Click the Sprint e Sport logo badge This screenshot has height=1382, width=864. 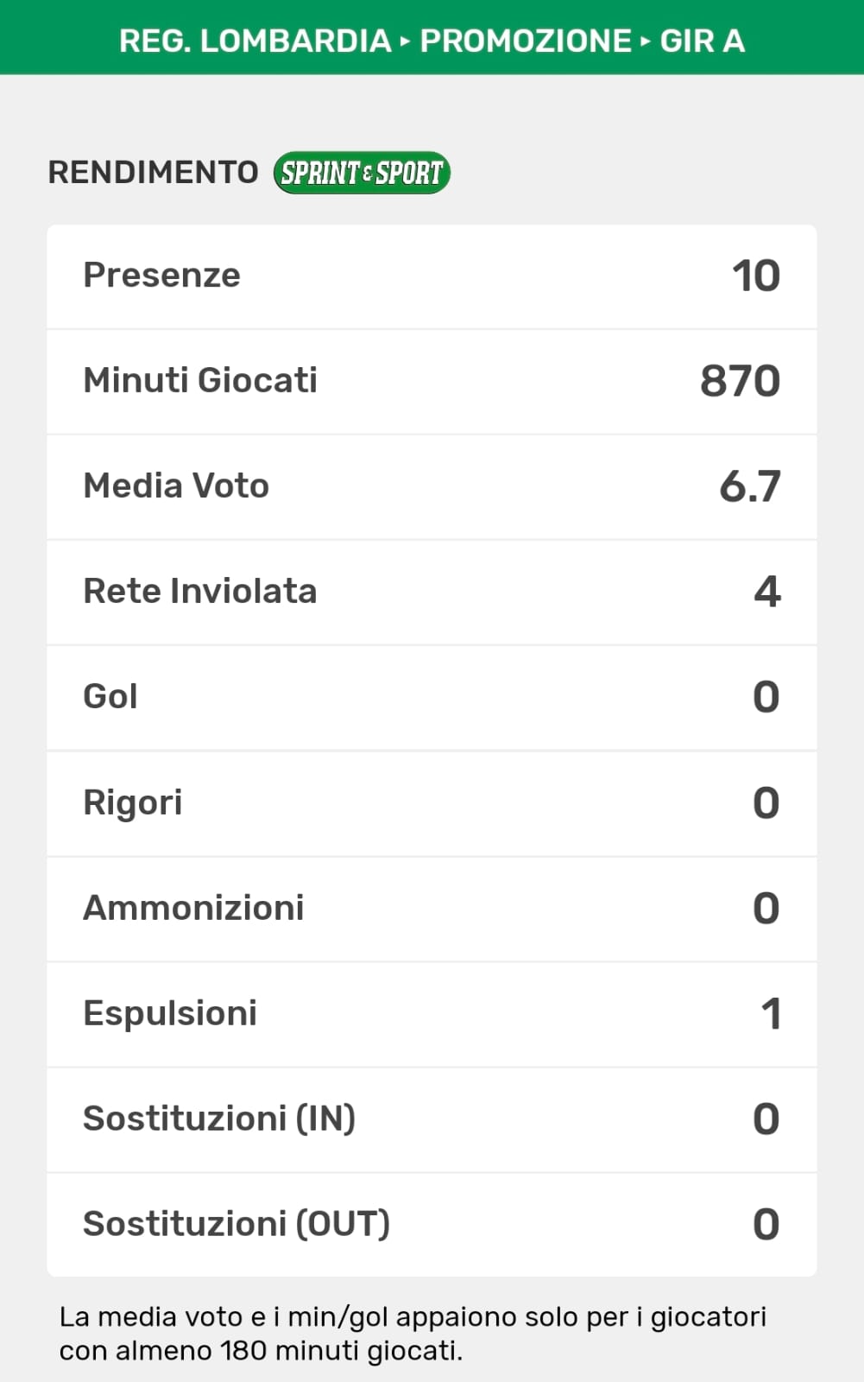[x=362, y=173]
